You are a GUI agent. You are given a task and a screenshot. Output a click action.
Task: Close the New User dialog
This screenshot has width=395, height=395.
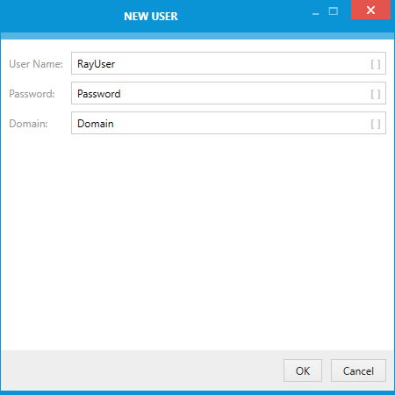(x=370, y=10)
